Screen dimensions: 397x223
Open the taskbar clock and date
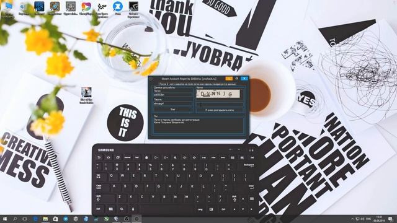pos(379,219)
